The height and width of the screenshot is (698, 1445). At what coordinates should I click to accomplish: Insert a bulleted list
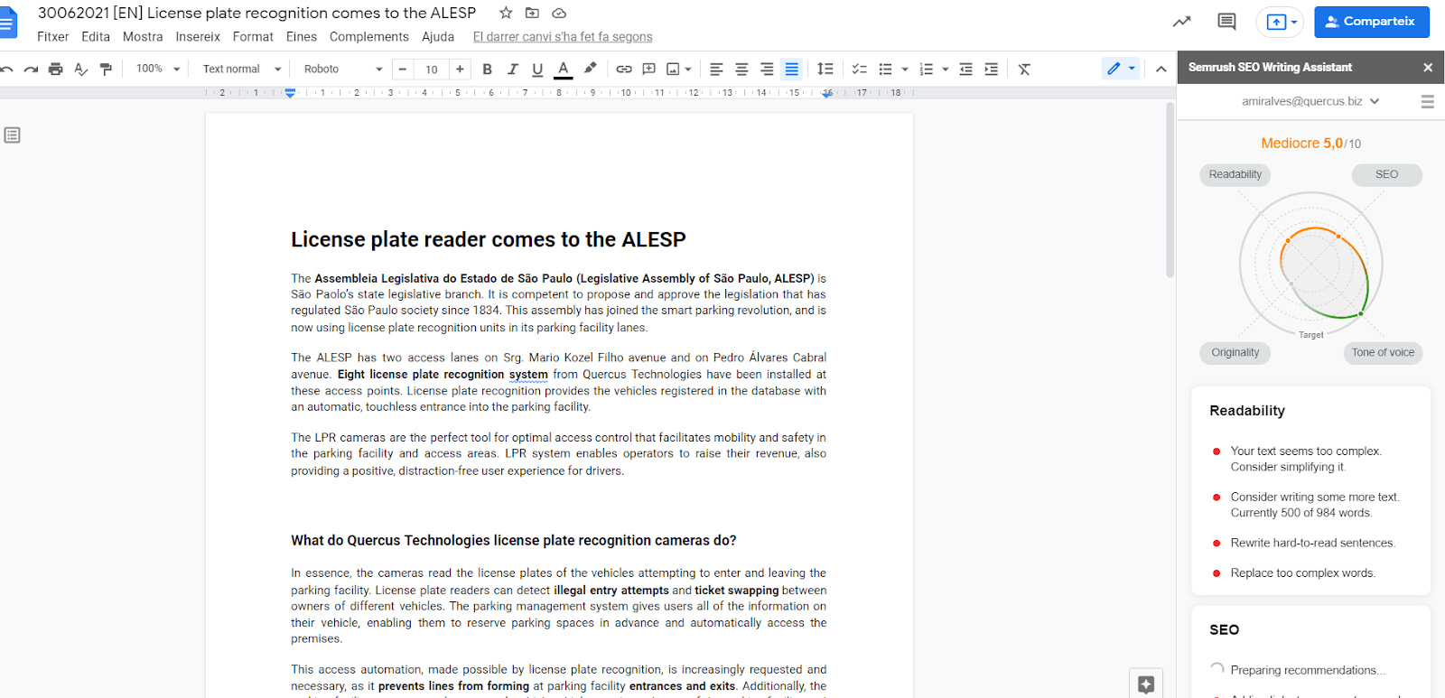pos(885,69)
